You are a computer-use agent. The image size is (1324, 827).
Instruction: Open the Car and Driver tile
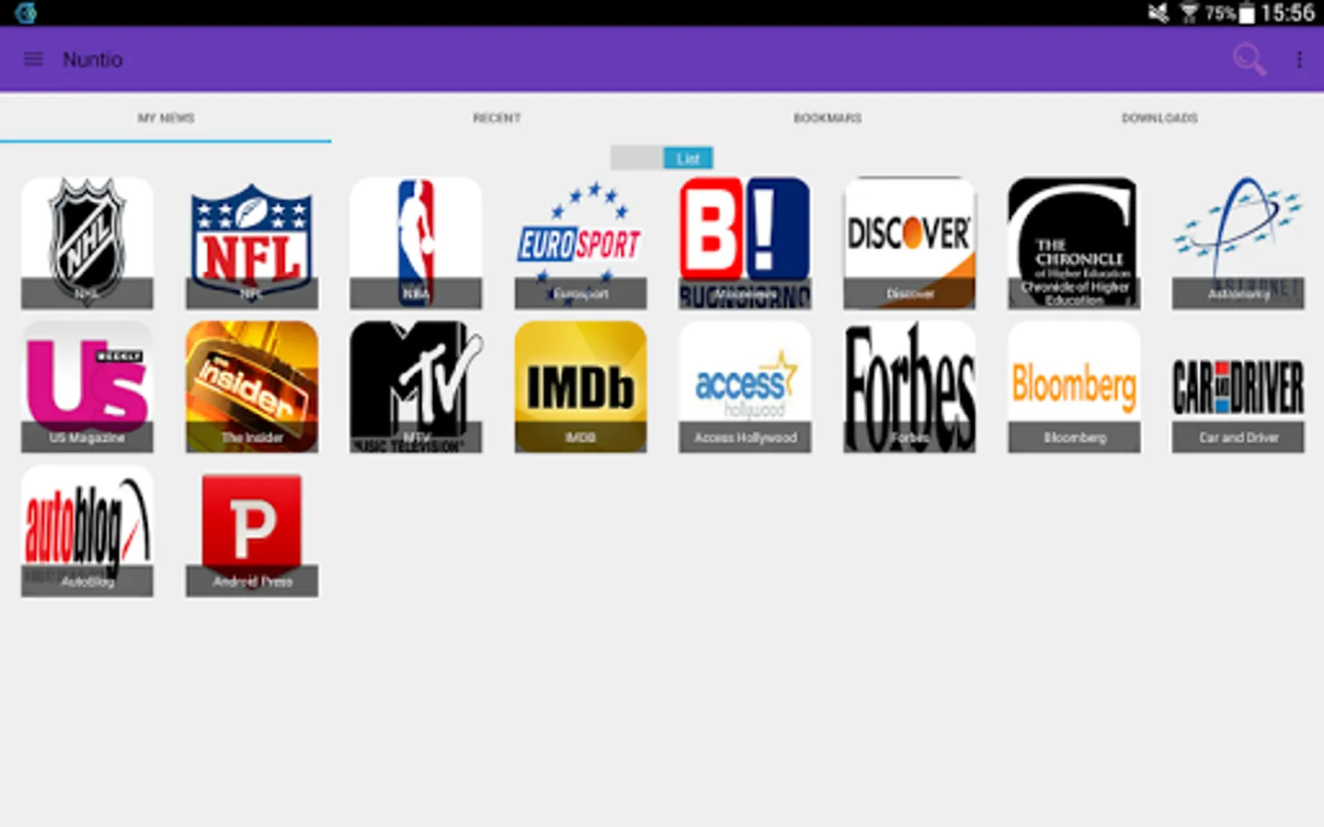1238,387
